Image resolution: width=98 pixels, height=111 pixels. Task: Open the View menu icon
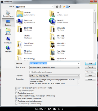[68, 7]
